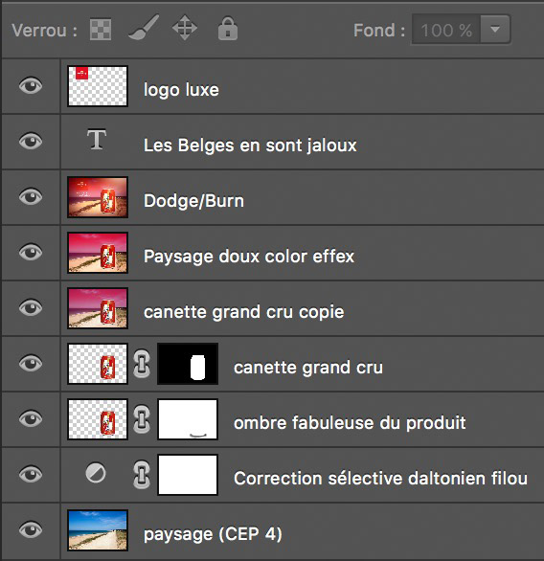This screenshot has height=561, width=544.
Task: Click the lock transparent pixels checkerboard icon
Action: pos(101,29)
